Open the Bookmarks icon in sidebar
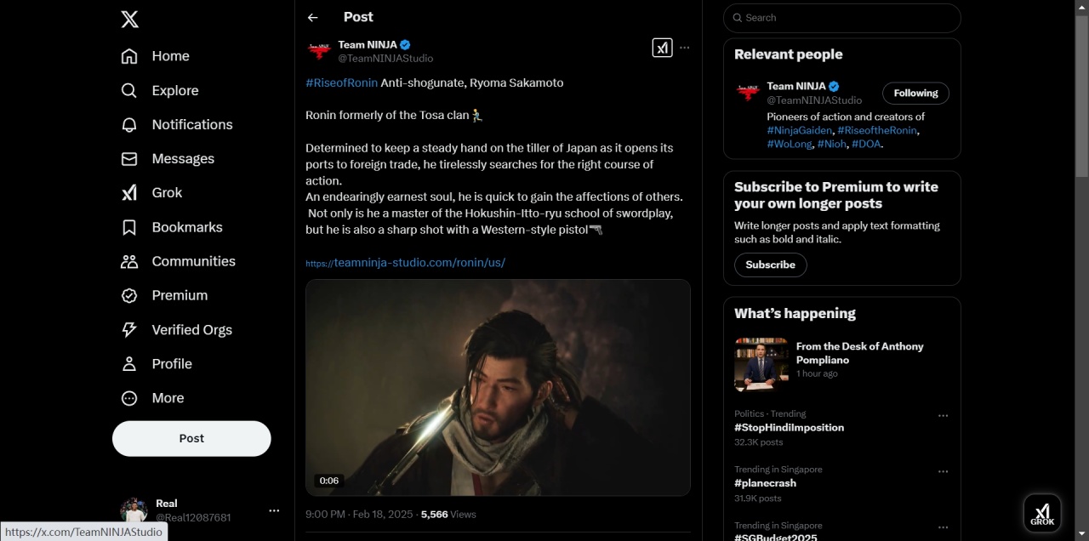Image resolution: width=1089 pixels, height=541 pixels. pyautogui.click(x=129, y=227)
